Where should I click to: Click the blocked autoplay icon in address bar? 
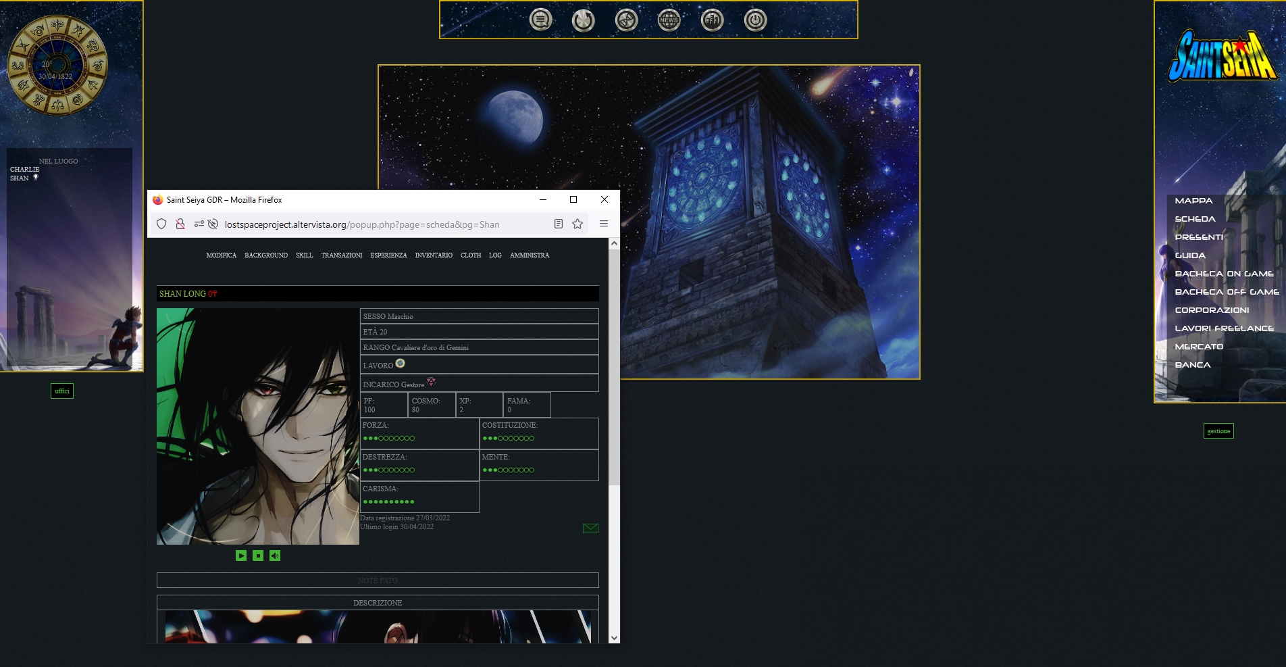tap(213, 224)
